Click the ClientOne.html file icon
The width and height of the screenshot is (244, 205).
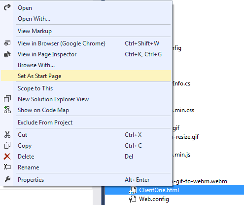(x=133, y=190)
